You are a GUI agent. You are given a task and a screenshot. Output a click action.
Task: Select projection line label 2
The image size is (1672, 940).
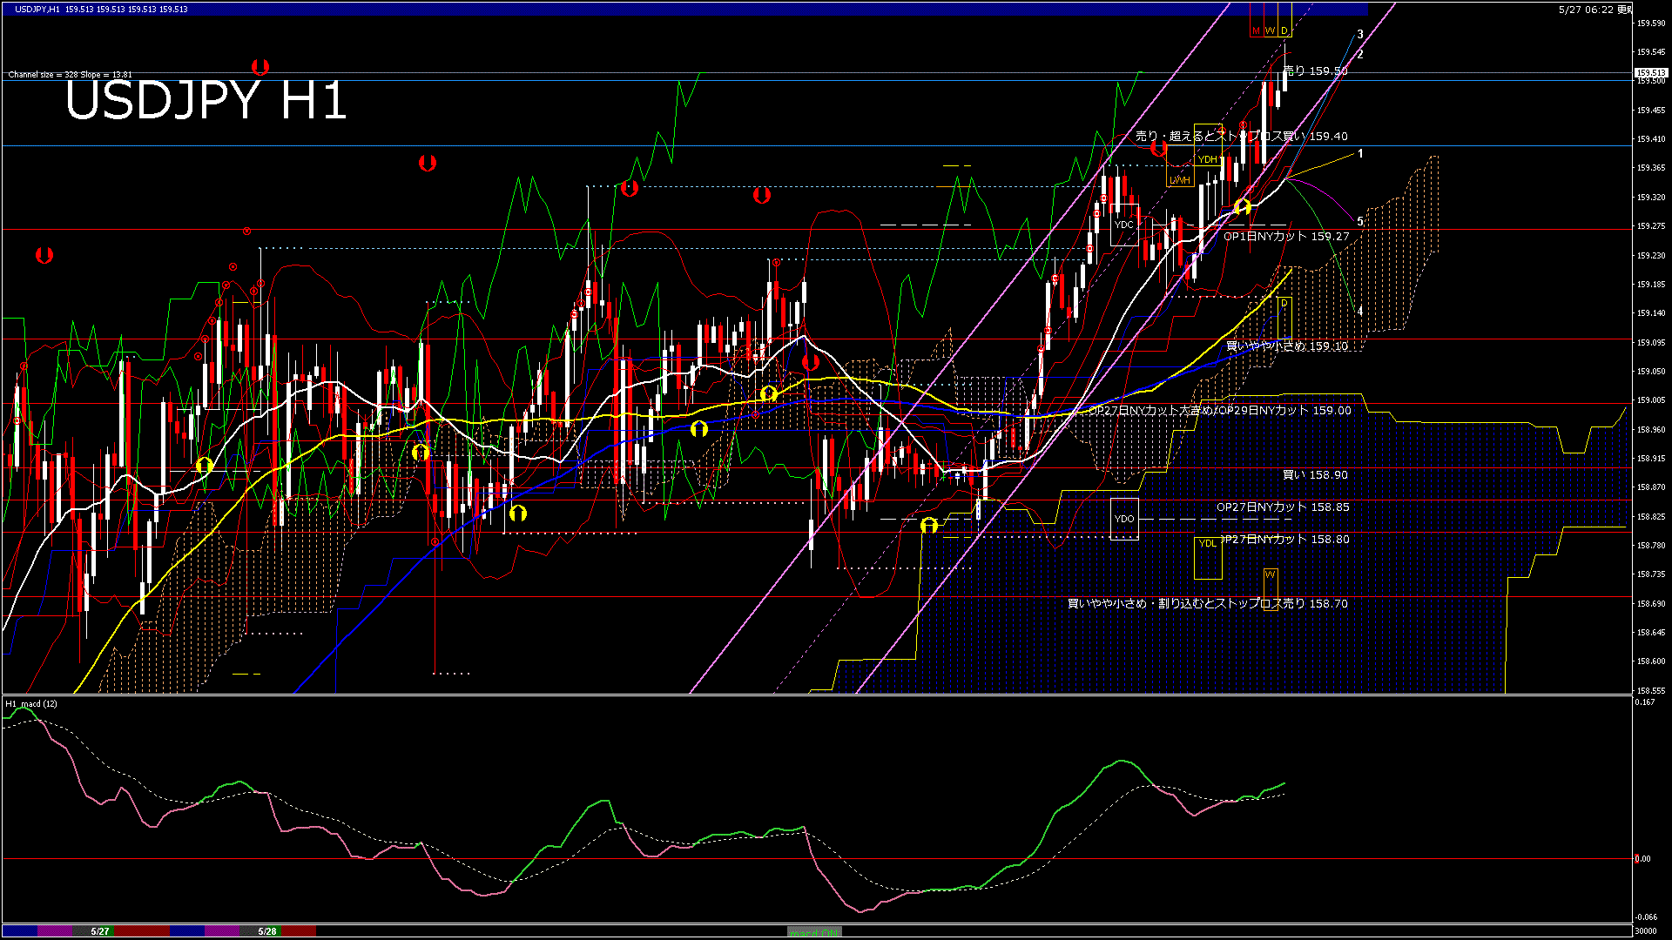(x=1360, y=54)
